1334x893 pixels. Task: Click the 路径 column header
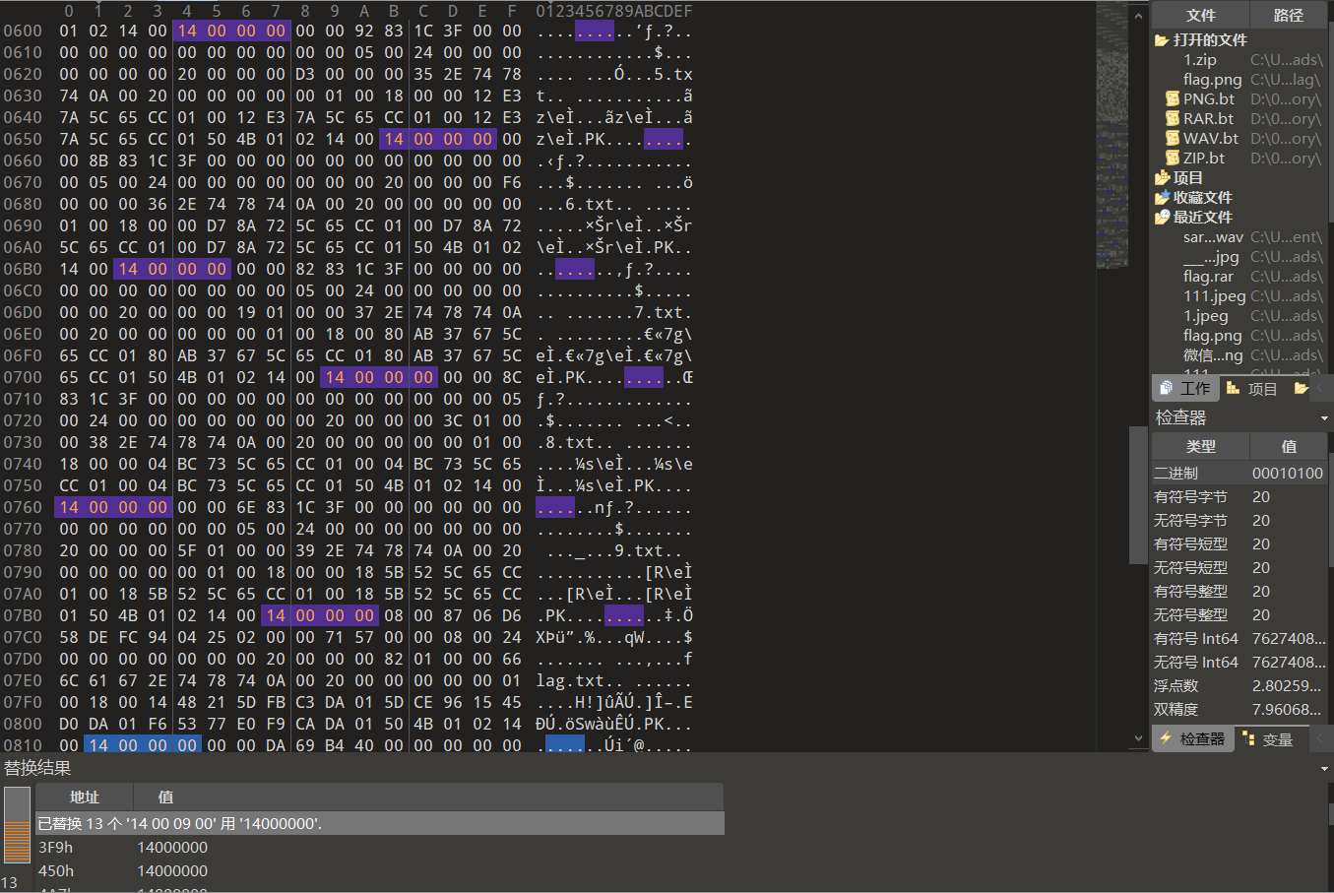coord(1288,15)
